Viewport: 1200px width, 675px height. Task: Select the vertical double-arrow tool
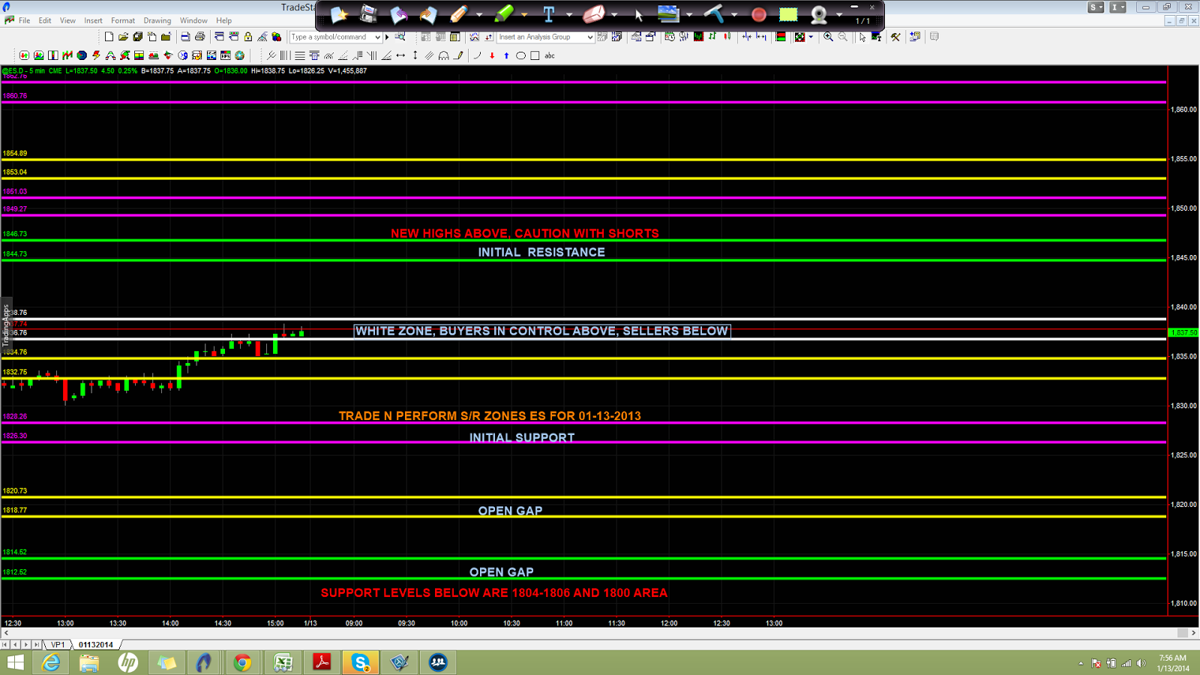(415, 55)
